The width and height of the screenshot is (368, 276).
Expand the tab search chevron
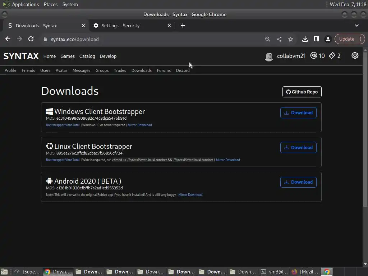[x=357, y=26]
